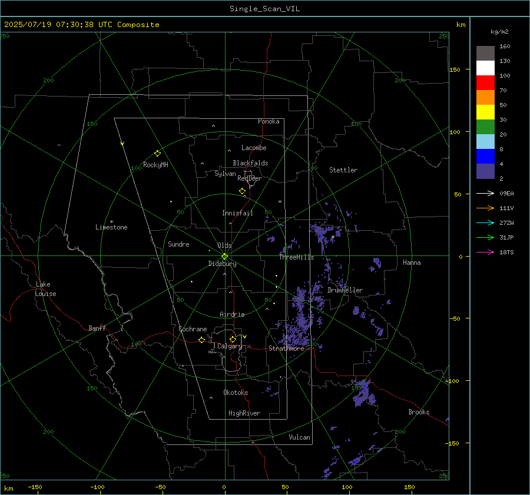The image size is (530, 495).
Task: Click the Single_Scan_VIL title text
Action: [x=264, y=9]
